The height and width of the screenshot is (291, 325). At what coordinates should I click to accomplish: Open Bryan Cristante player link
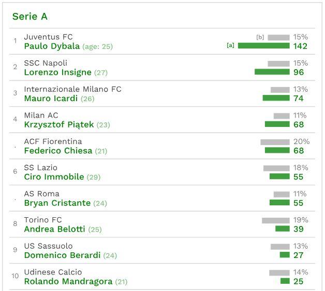point(57,203)
